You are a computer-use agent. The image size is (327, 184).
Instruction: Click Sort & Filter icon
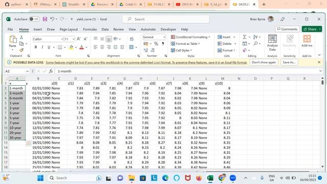255,37
